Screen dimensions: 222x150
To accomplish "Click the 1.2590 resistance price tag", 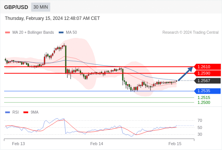I will 207,73.
